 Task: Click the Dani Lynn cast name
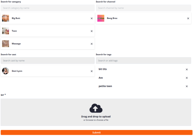tap(17, 71)
